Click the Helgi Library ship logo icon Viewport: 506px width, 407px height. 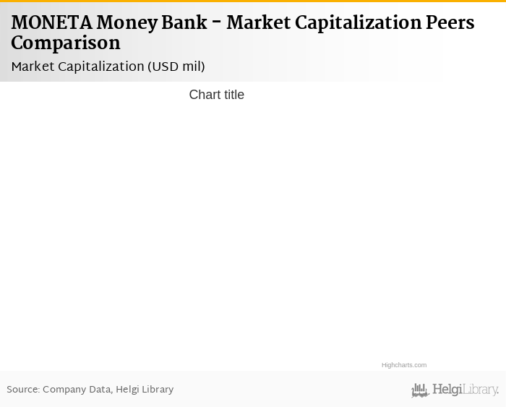point(420,390)
